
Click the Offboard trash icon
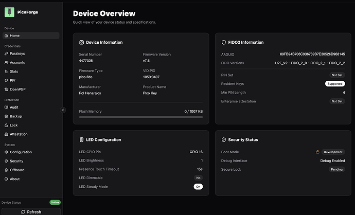pos(6,170)
